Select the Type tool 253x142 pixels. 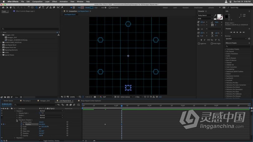43,7
